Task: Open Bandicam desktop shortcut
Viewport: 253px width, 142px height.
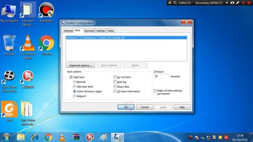Action: (46, 12)
